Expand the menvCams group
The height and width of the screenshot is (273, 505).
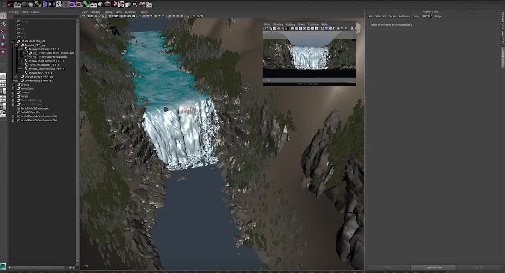[13, 89]
